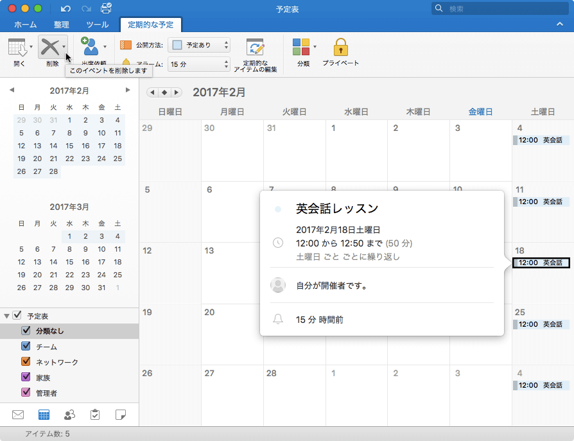Click today diamond button in calendar navigation

pyautogui.click(x=164, y=92)
